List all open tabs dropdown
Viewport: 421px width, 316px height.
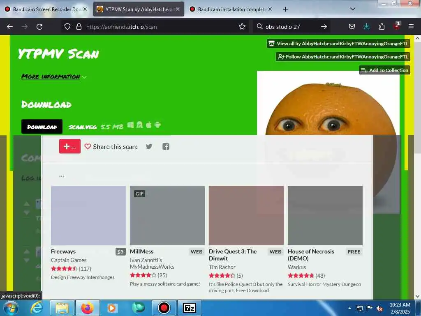pyautogui.click(x=353, y=9)
